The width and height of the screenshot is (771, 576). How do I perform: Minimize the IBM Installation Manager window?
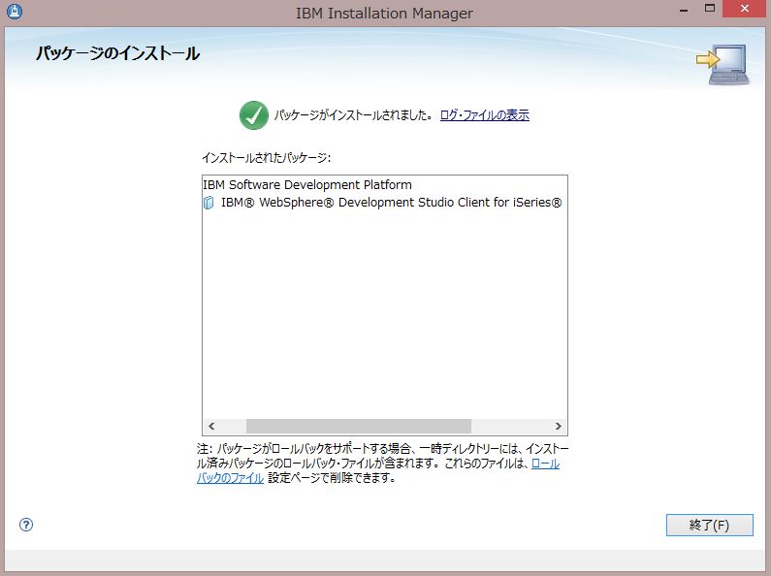(x=684, y=9)
